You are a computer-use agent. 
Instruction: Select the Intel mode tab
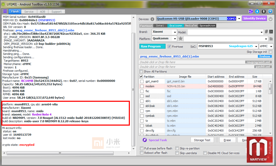(160, 26)
